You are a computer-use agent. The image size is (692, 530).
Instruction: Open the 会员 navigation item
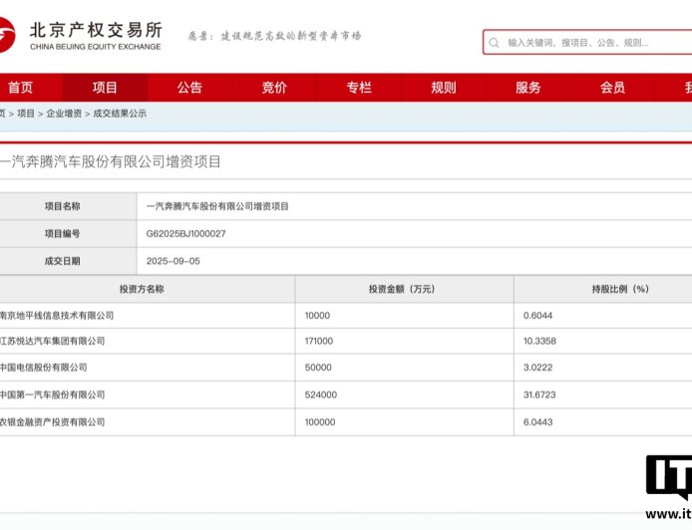tap(613, 88)
